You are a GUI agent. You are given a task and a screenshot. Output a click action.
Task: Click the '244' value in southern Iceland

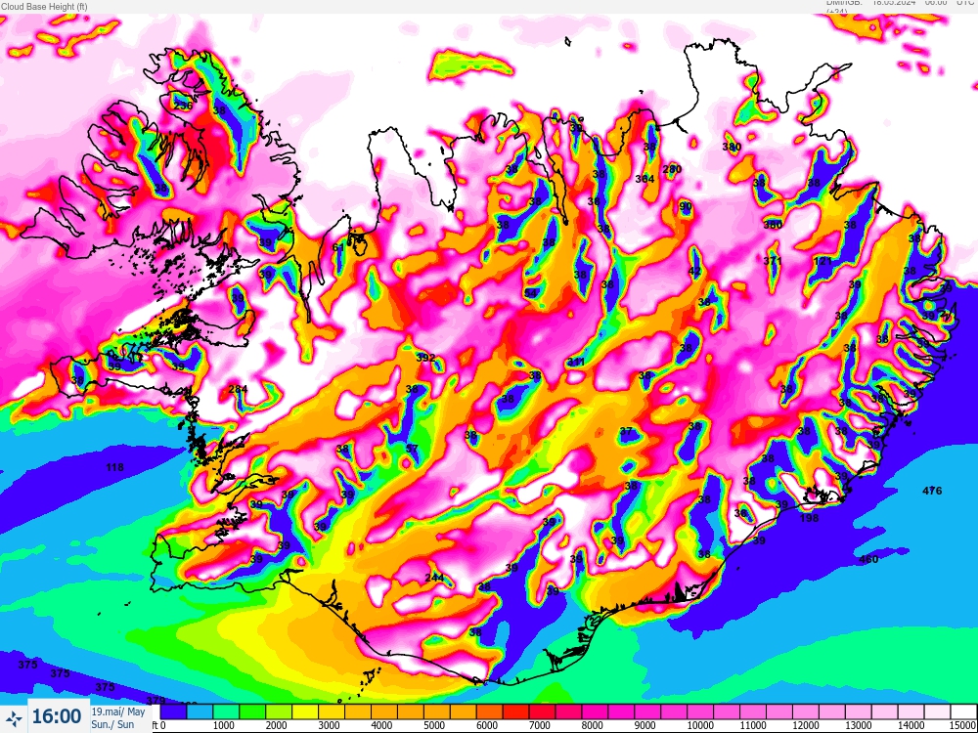[x=434, y=578]
